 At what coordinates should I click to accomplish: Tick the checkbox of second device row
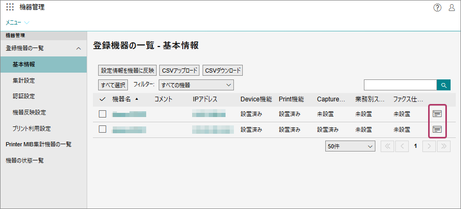point(102,129)
